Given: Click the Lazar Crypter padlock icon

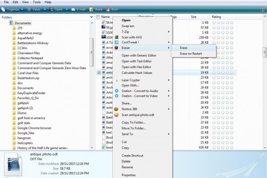Looking at the screenshot, I should coord(117,80).
